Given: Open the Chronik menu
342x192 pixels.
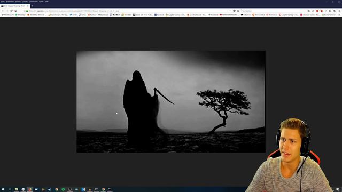Looking at the screenshot, I should click(25, 2).
